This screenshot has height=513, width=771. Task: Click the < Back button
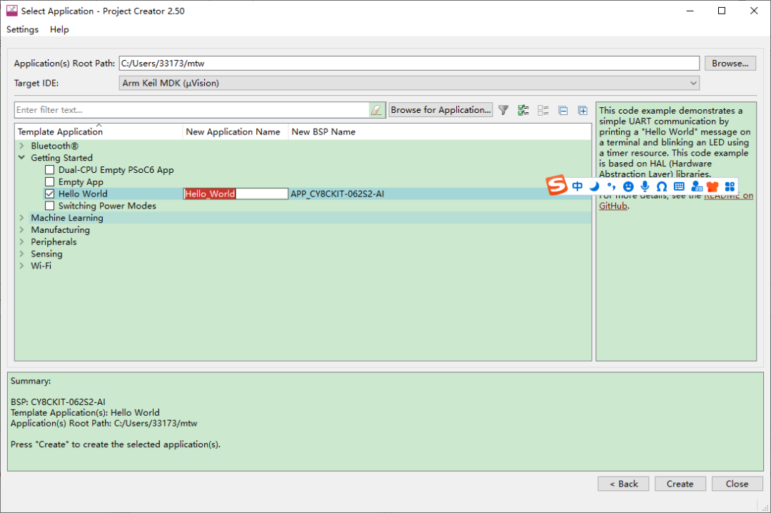pyautogui.click(x=623, y=484)
